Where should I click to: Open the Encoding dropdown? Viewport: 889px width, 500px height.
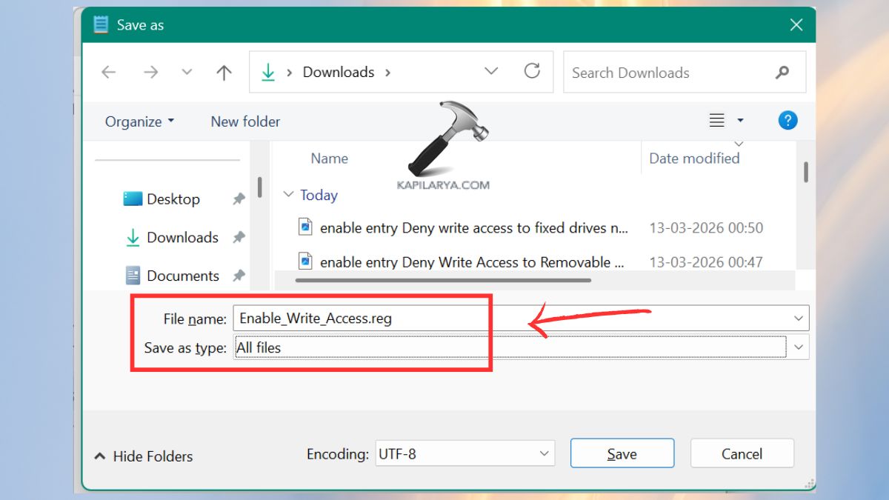(546, 453)
